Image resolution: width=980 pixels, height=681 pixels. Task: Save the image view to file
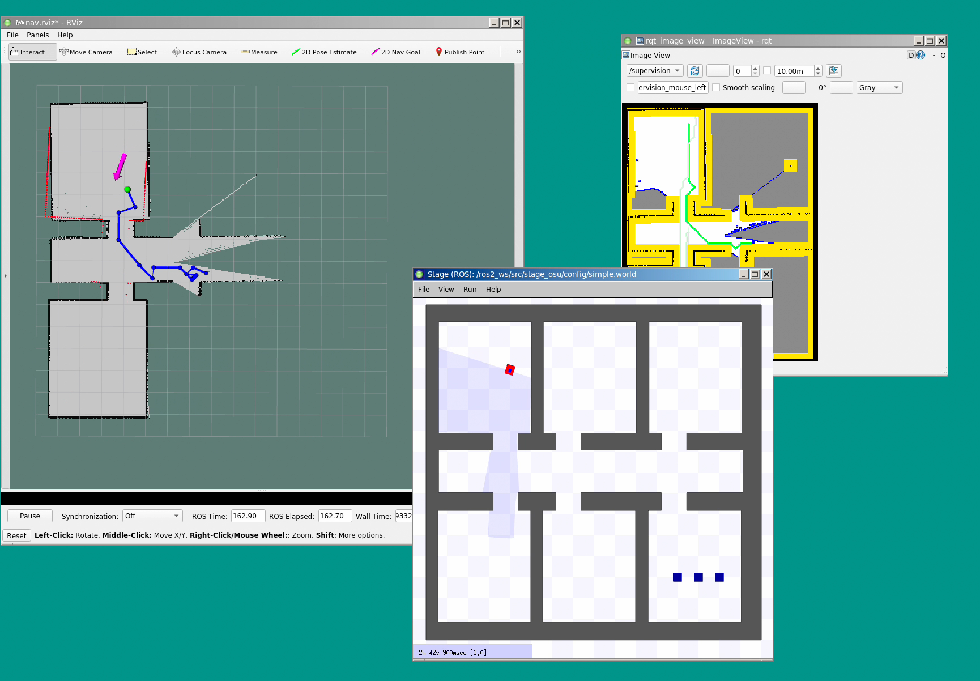(x=833, y=71)
